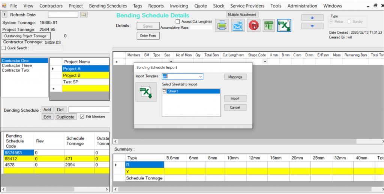
Task: Expand the Size column dropdown
Action: 171,61
